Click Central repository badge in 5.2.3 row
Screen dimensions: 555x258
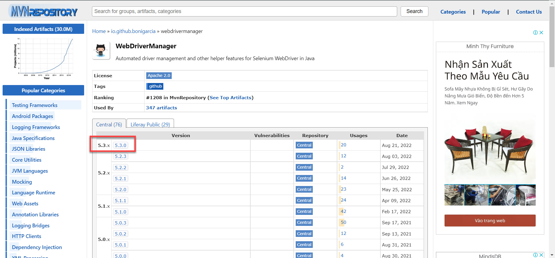pyautogui.click(x=304, y=156)
